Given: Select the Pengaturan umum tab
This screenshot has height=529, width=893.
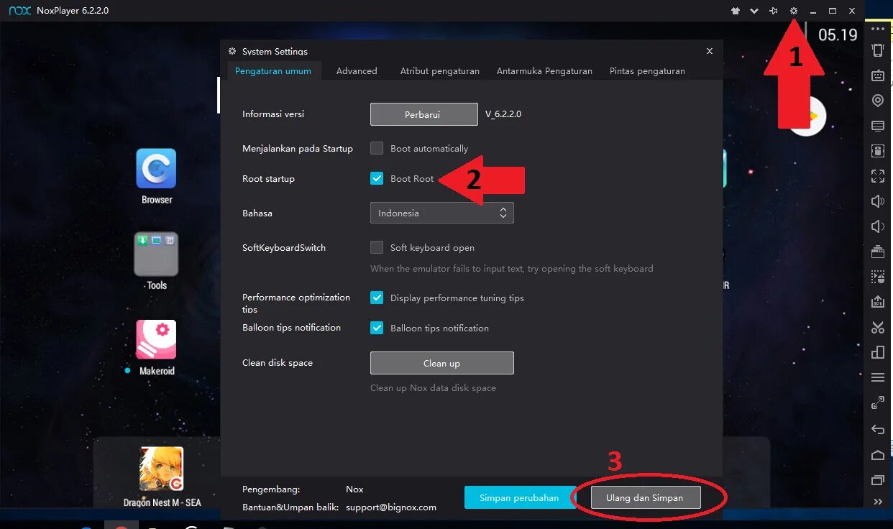Looking at the screenshot, I should 273,71.
